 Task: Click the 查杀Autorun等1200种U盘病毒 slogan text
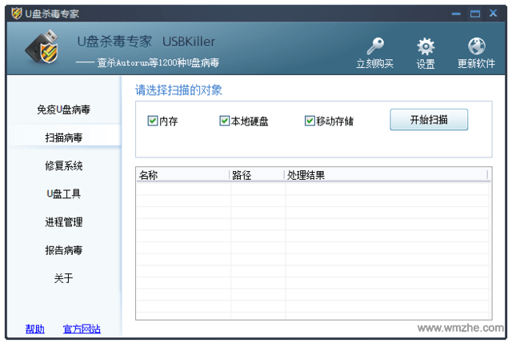pyautogui.click(x=158, y=62)
